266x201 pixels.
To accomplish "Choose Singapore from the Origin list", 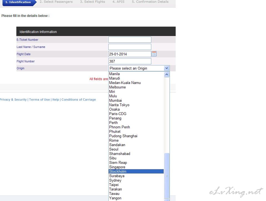I will coord(136,167).
